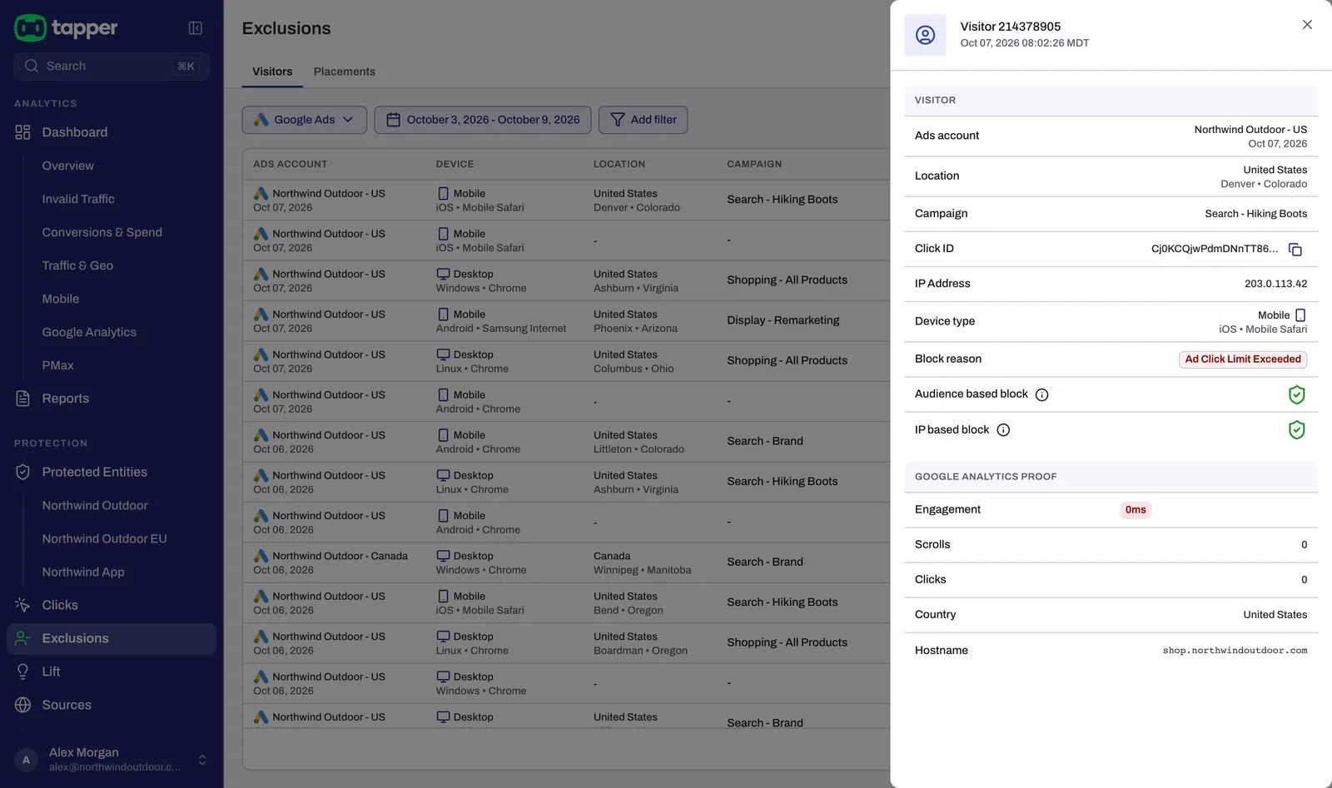Open the Northwind App entity

(83, 572)
